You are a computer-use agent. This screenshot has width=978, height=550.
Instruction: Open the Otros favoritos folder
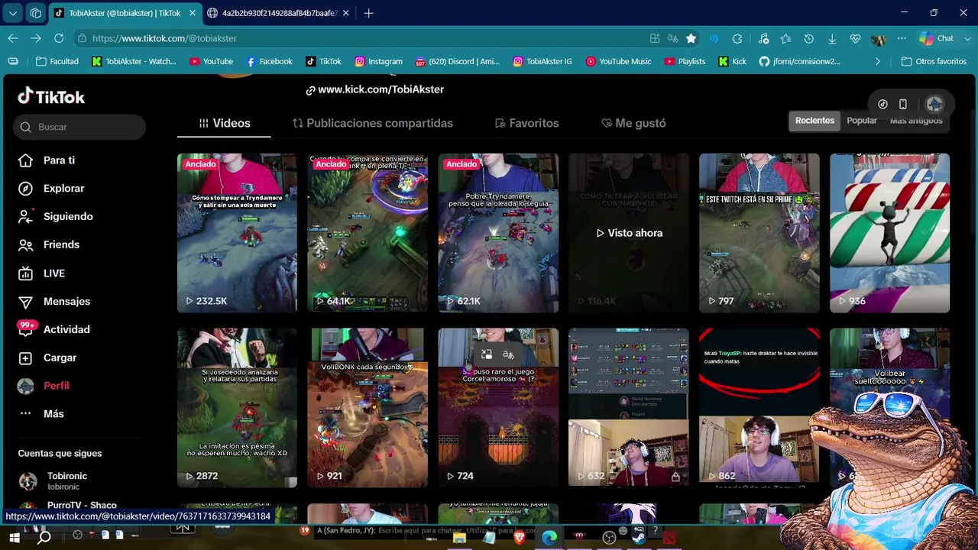point(934,61)
